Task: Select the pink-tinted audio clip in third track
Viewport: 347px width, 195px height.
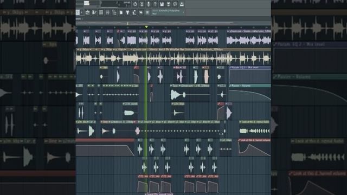Action: pyautogui.click(x=206, y=75)
